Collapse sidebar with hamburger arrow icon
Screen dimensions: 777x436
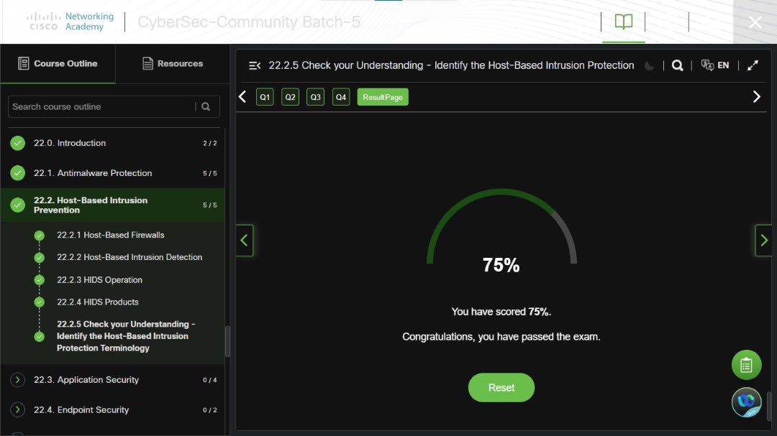[x=254, y=65]
